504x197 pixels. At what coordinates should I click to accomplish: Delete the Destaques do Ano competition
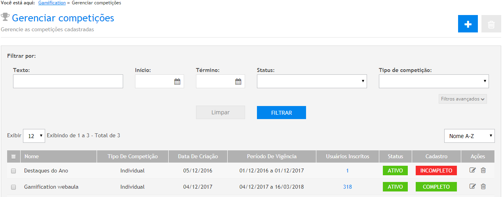(x=483, y=170)
